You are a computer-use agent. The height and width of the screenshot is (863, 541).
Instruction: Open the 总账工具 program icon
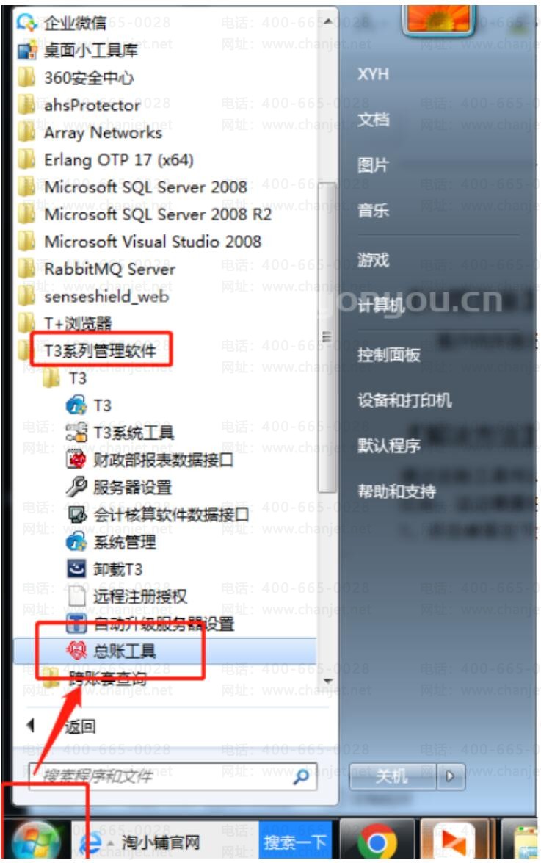[76, 651]
